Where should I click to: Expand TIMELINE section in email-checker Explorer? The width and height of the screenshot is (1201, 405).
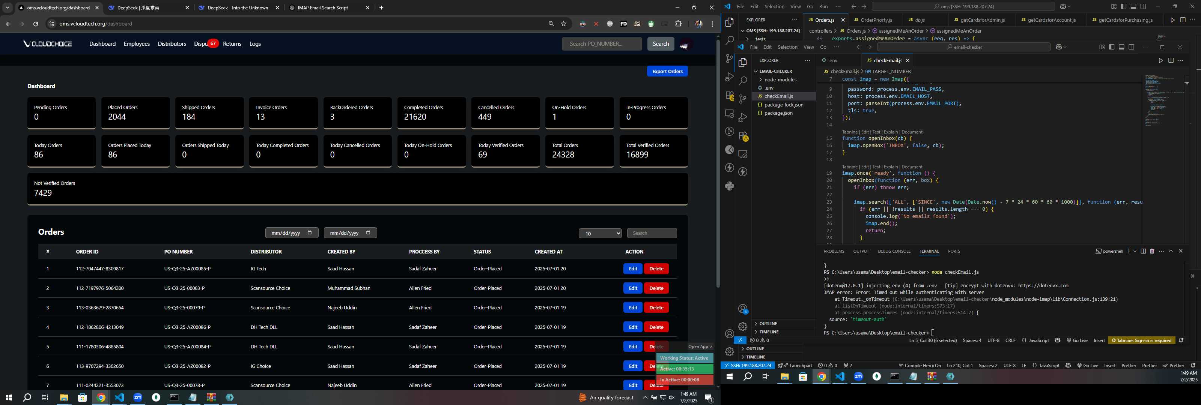pos(769,332)
